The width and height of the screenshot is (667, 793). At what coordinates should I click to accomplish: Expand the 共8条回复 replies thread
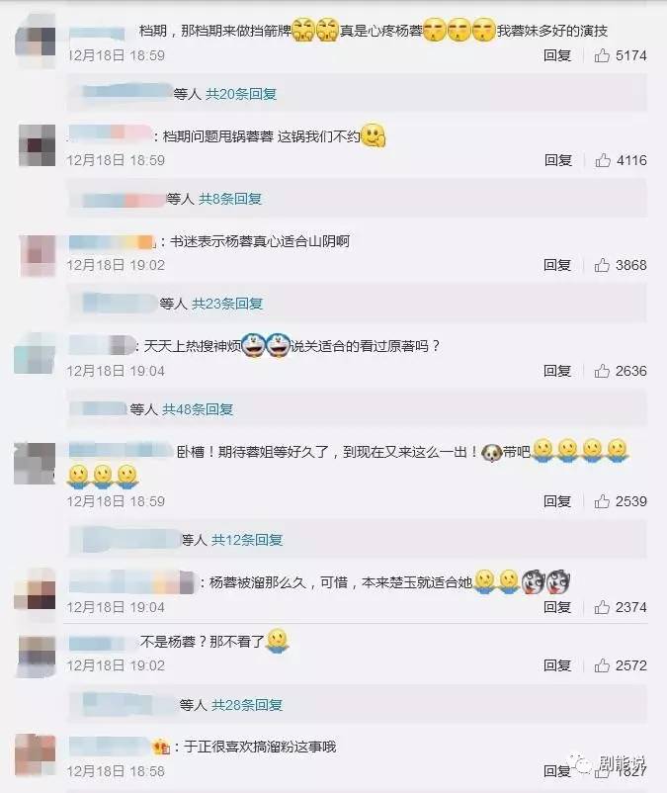pos(230,199)
